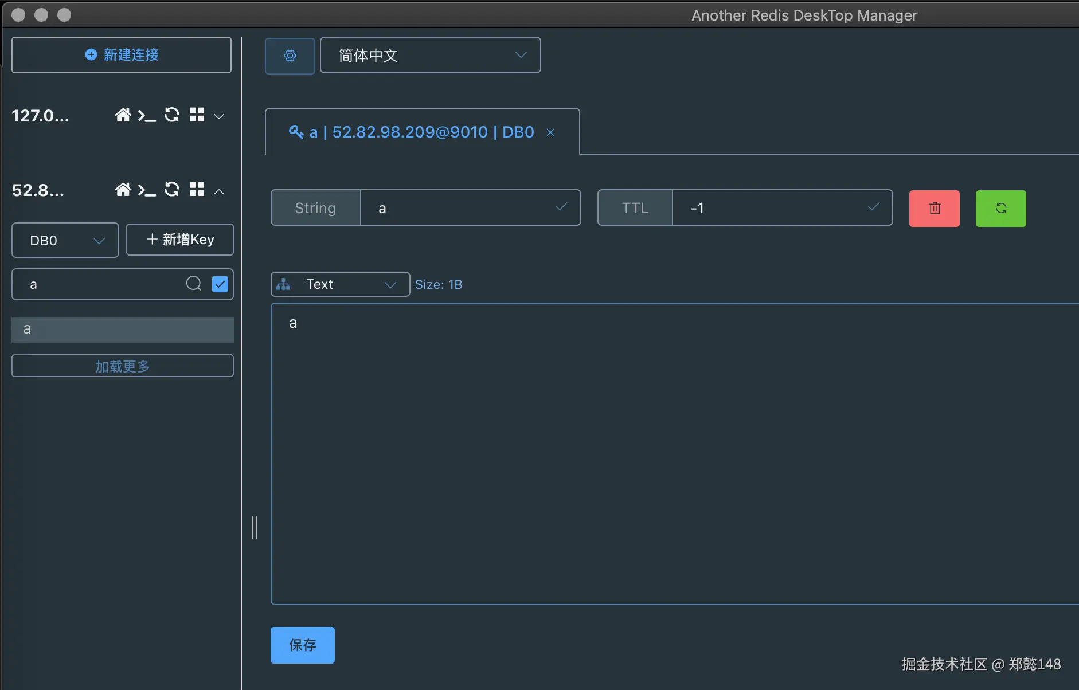The width and height of the screenshot is (1079, 690).
Task: Select key 'a' in the key list
Action: pyautogui.click(x=123, y=330)
